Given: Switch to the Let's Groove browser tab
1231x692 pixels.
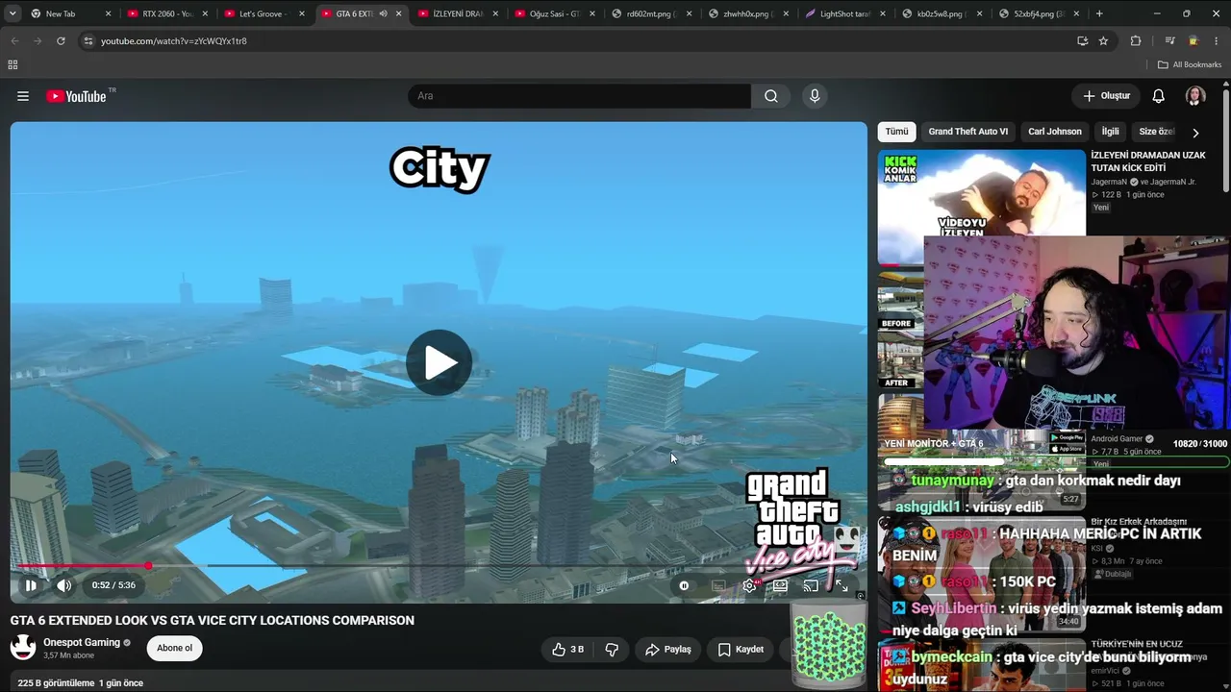Looking at the screenshot, I should (x=264, y=14).
